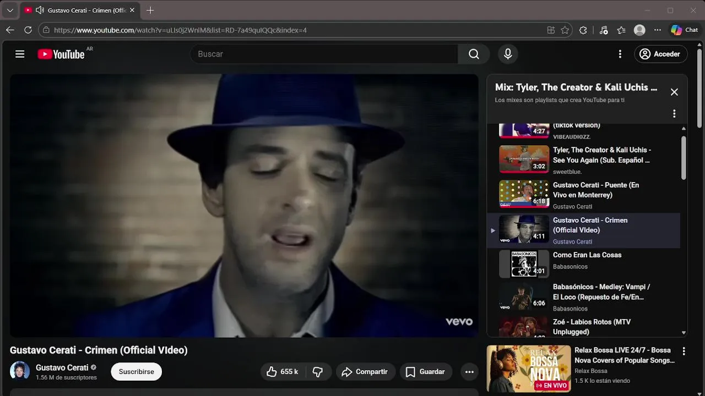The width and height of the screenshot is (705, 396).
Task: Close the Mix playlist panel
Action: coord(674,92)
